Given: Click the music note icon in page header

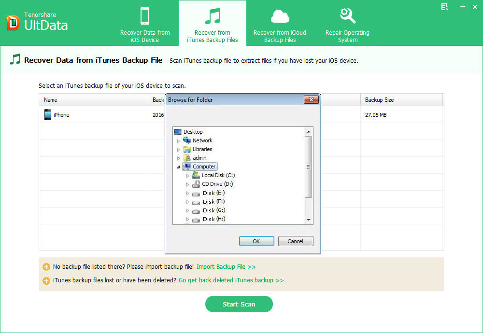Looking at the screenshot, I should [x=15, y=59].
